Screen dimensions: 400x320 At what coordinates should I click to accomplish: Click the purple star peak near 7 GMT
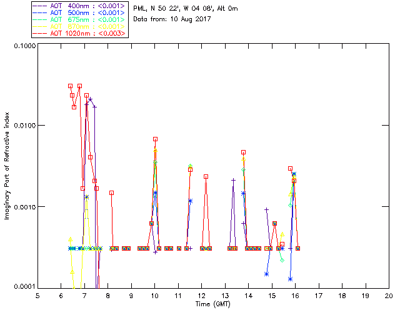point(90,99)
